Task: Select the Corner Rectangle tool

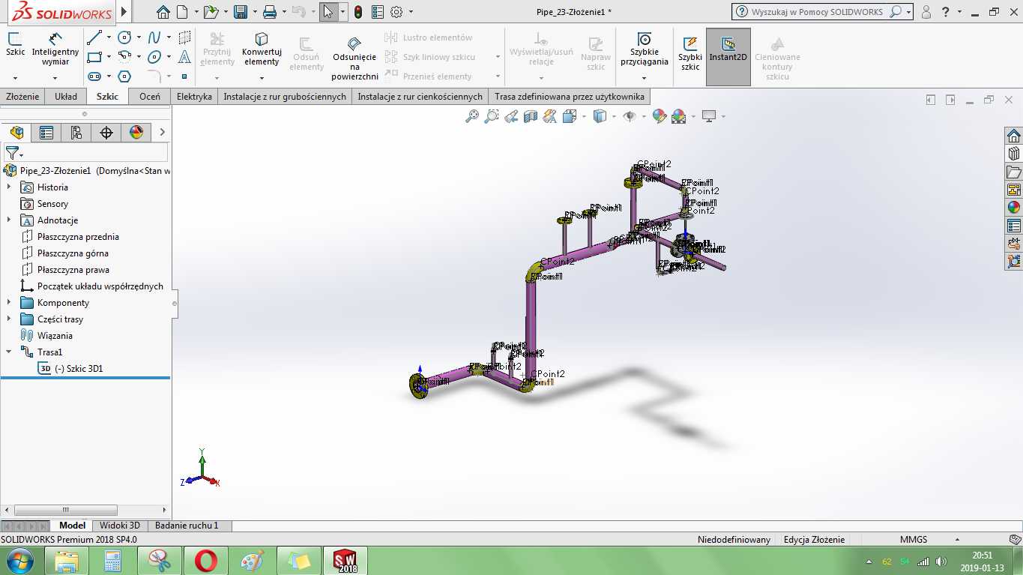Action: tap(94, 57)
